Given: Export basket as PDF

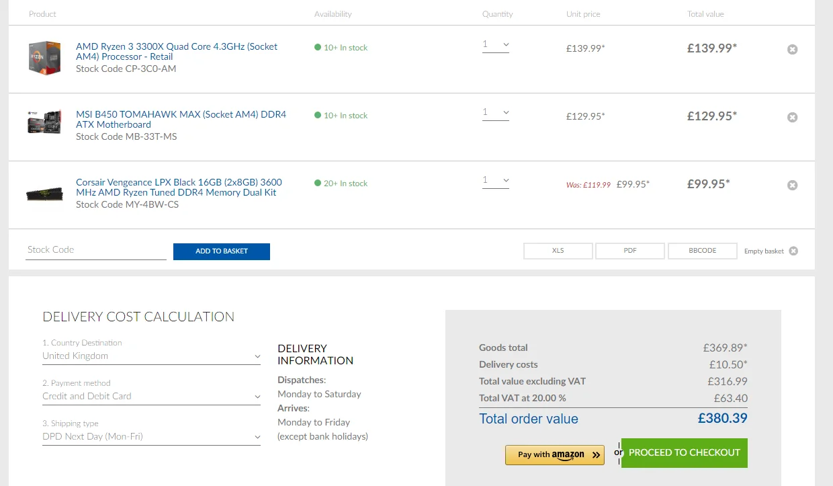Looking at the screenshot, I should coord(630,251).
